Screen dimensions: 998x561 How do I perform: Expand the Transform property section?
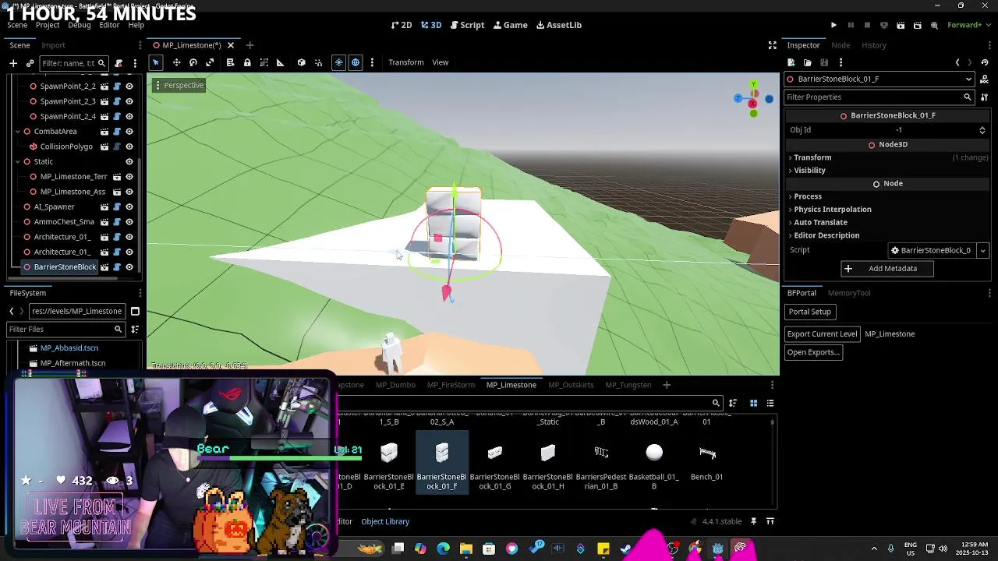[x=812, y=157]
